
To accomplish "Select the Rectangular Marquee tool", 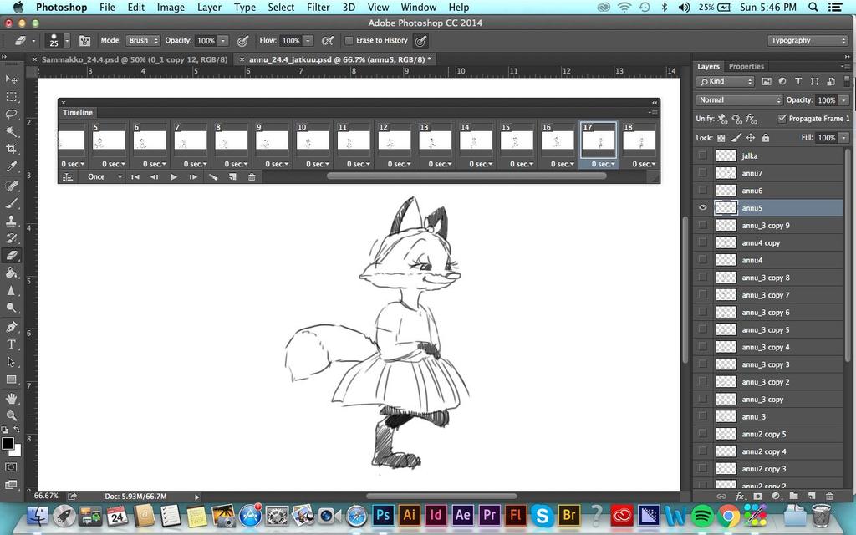I will coord(11,97).
